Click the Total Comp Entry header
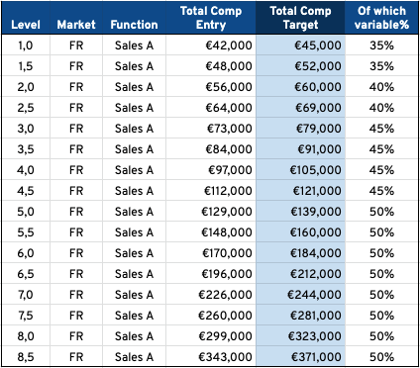Screen dimensions: 420x368 point(211,18)
